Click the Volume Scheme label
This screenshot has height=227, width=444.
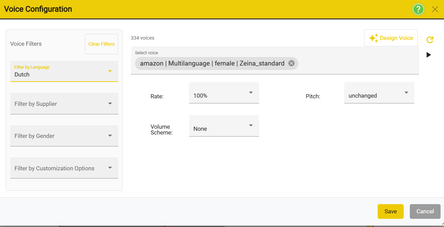[x=162, y=130]
